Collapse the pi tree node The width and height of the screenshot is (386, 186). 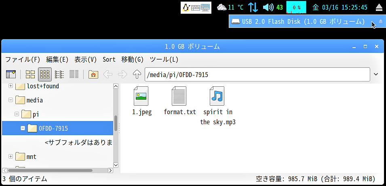coord(17,114)
